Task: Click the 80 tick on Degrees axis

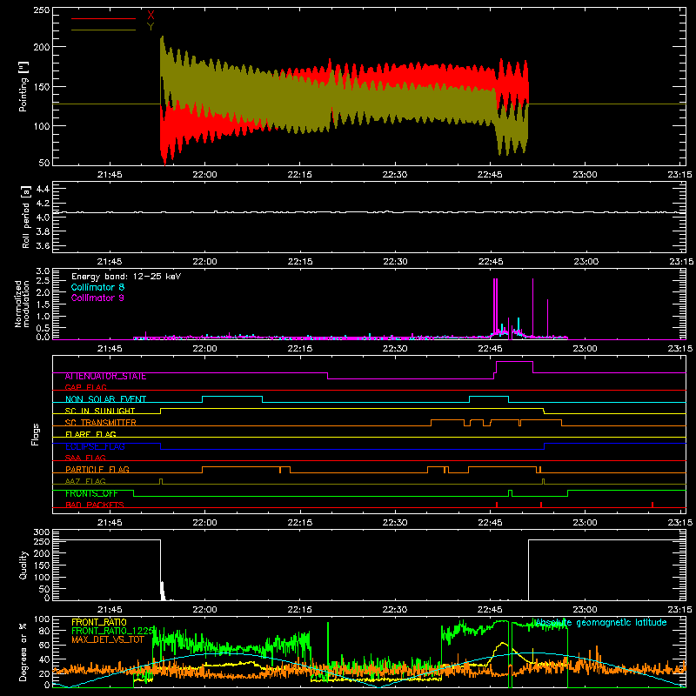Action: pos(44,631)
